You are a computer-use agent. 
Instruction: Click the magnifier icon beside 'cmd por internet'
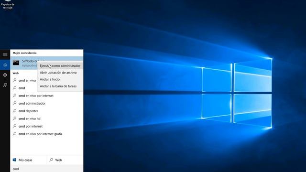pyautogui.click(x=15, y=126)
